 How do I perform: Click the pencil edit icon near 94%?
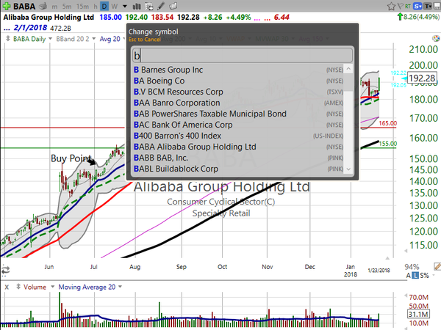(437, 266)
